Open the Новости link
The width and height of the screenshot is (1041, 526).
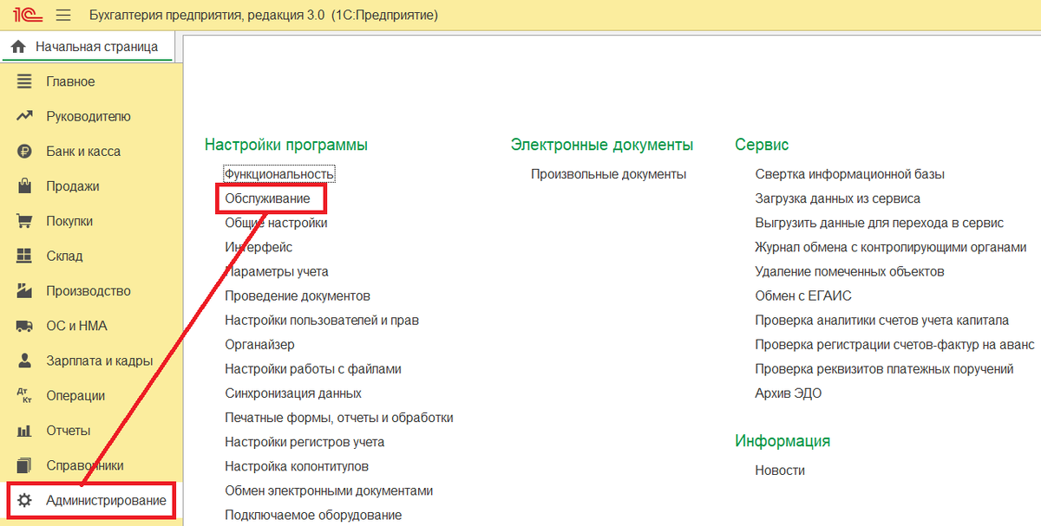pos(780,470)
